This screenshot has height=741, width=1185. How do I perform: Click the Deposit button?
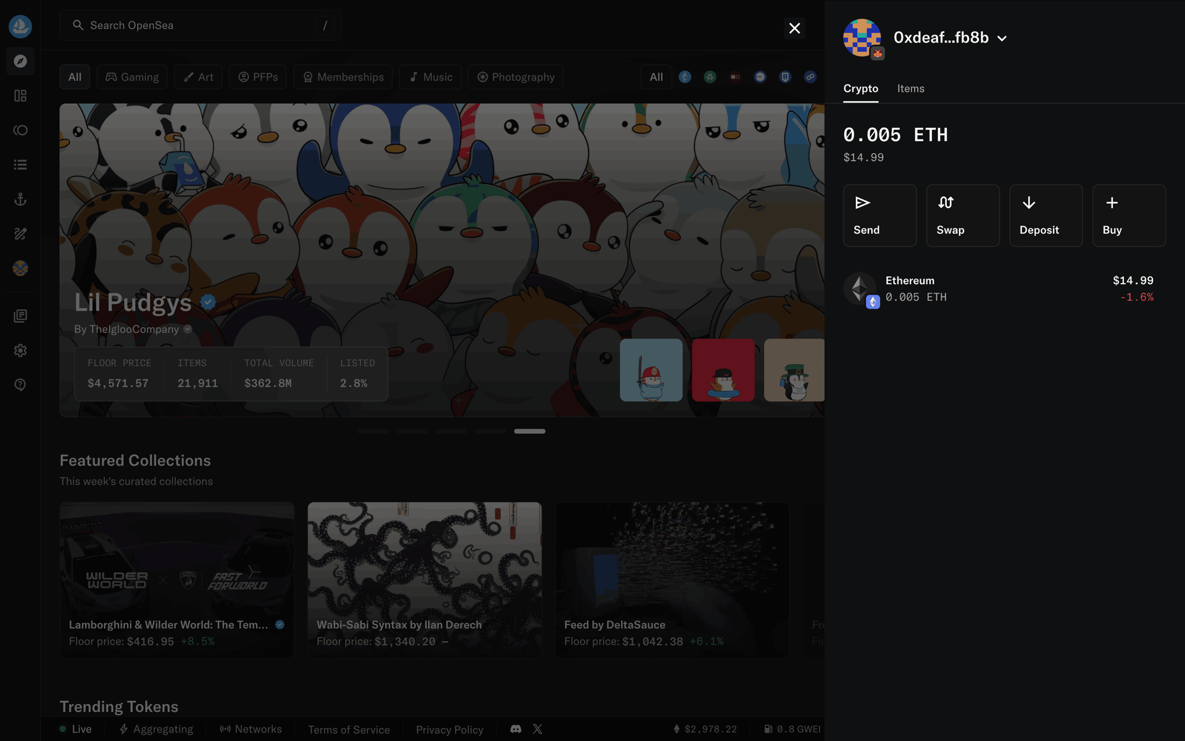(1046, 216)
